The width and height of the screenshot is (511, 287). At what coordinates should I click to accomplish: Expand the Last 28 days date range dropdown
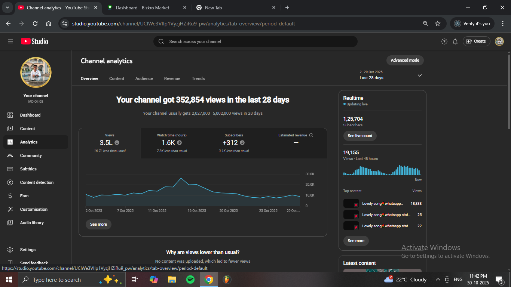point(419,75)
